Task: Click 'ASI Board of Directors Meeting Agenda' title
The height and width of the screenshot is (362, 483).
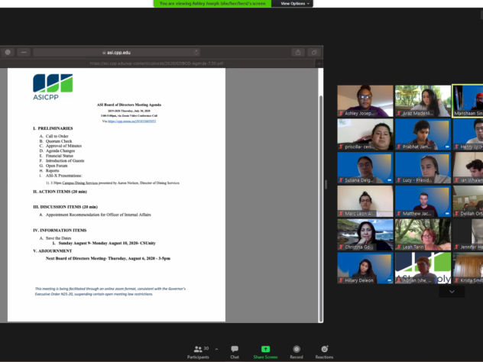Action: [x=129, y=105]
